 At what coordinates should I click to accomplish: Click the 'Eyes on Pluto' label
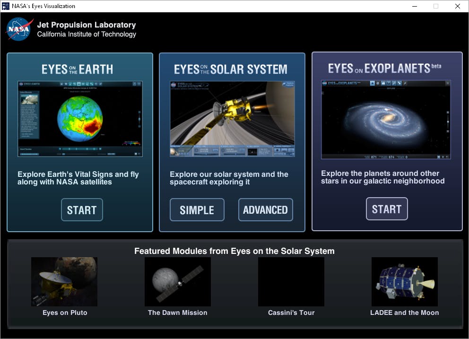(x=65, y=313)
